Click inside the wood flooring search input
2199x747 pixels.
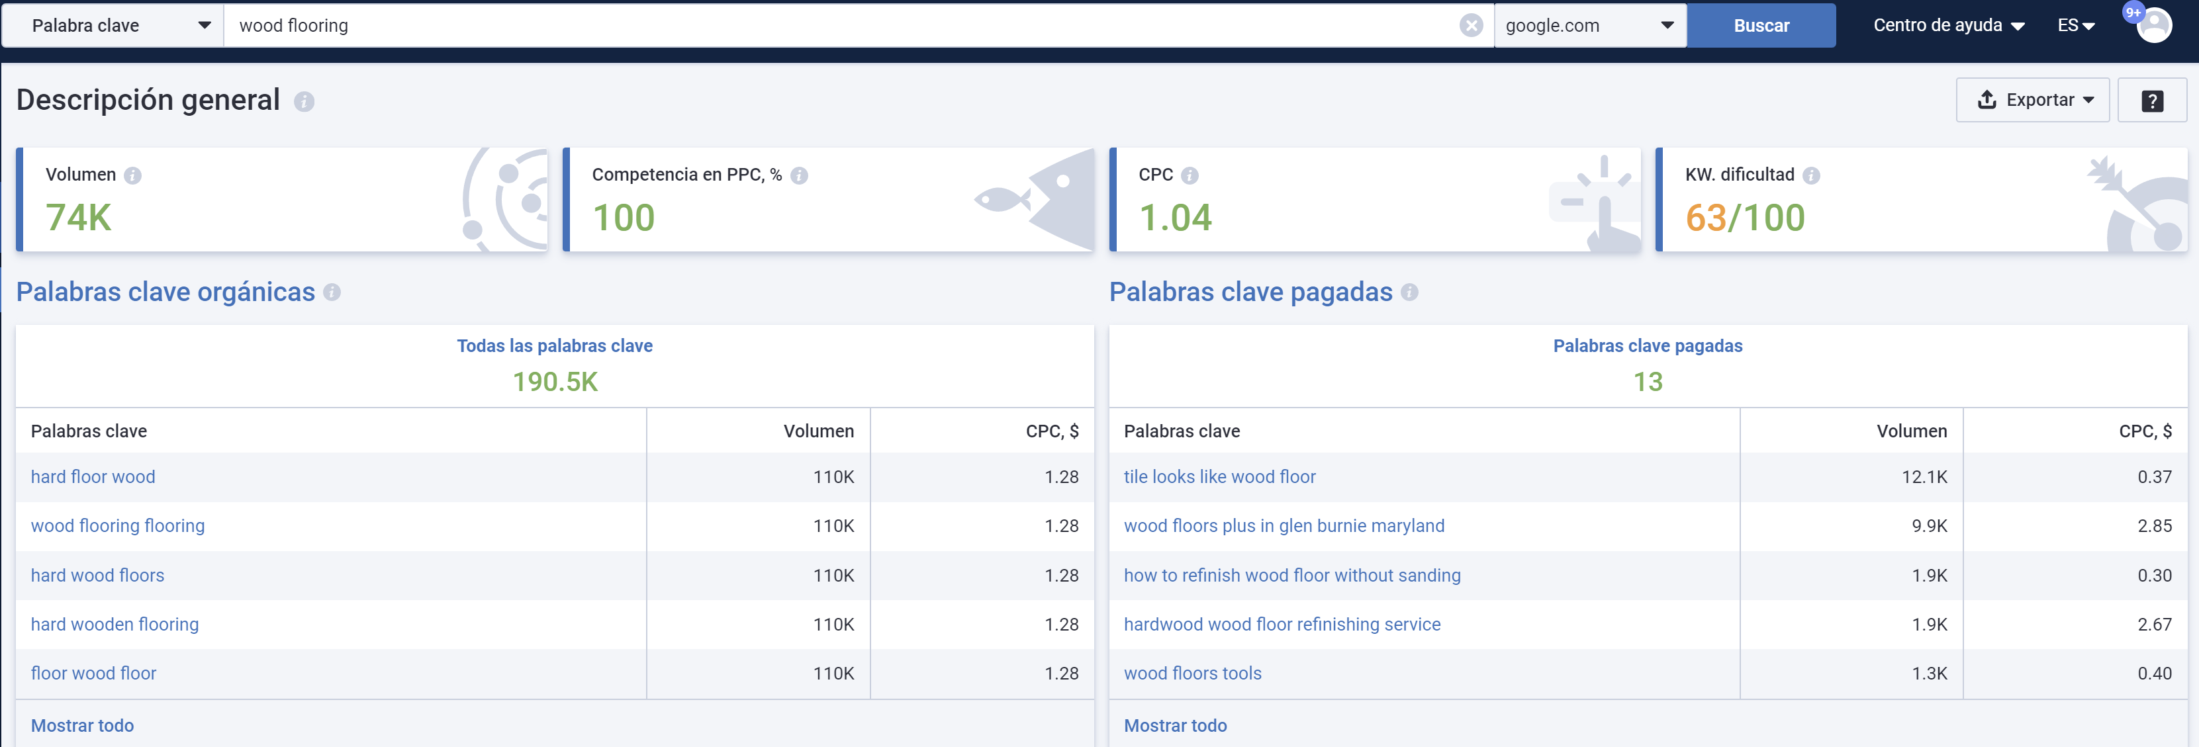pos(598,24)
